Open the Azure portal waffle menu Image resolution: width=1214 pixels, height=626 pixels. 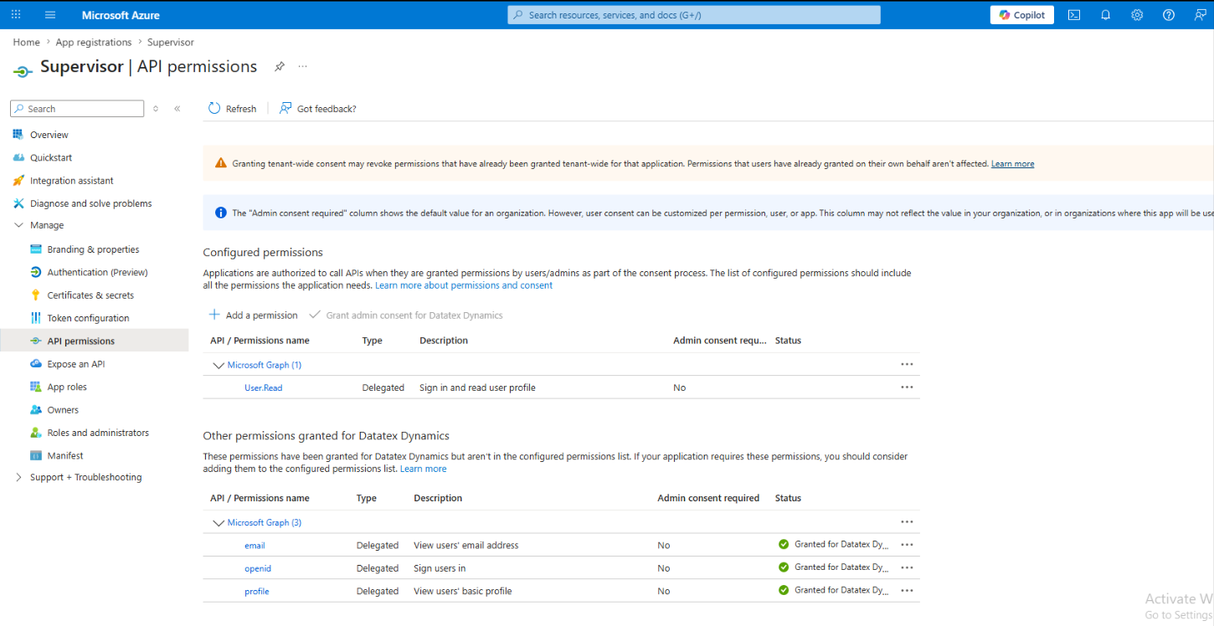(x=16, y=15)
